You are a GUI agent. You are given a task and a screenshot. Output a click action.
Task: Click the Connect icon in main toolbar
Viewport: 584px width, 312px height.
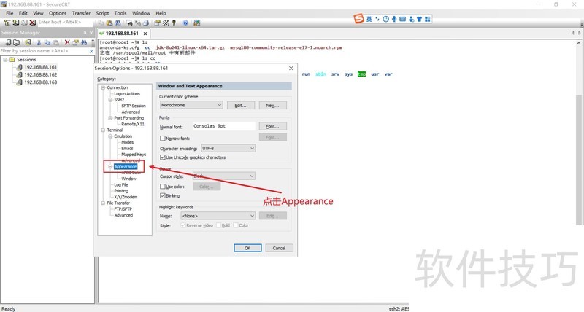7,23
